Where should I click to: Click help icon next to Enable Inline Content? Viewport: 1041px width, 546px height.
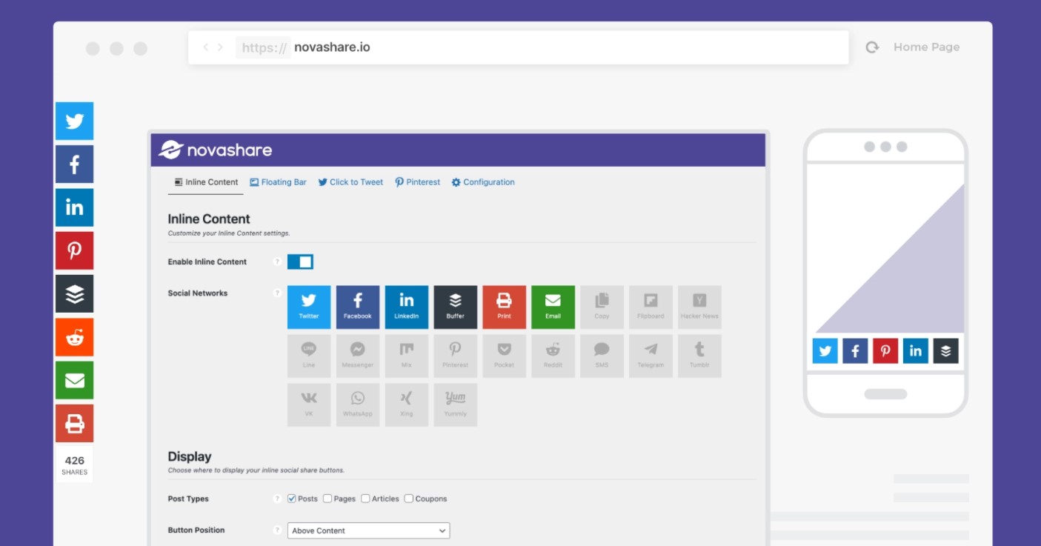point(277,262)
